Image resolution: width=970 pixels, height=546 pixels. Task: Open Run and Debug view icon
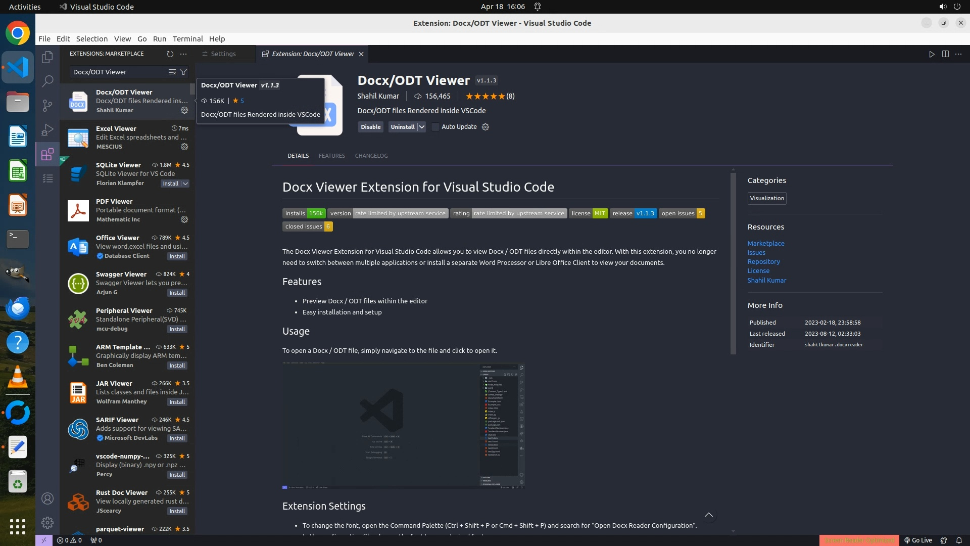click(x=47, y=130)
